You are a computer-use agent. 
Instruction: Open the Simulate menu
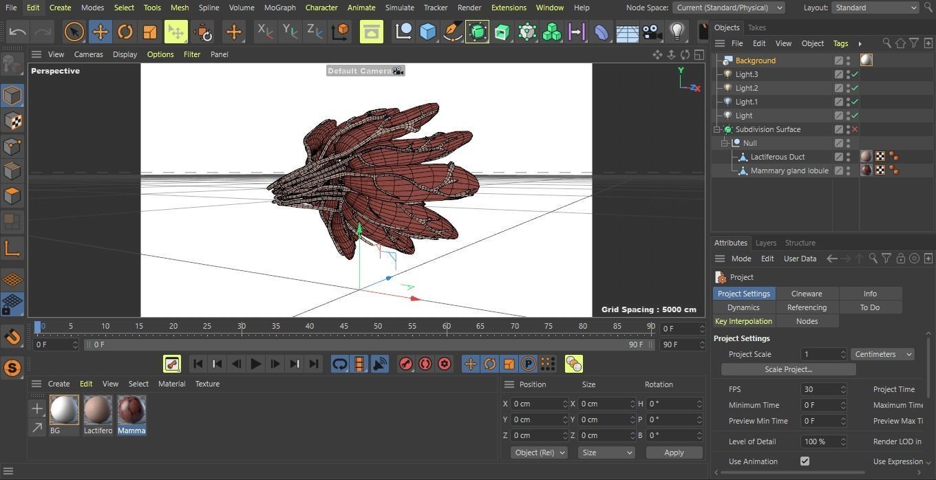(400, 8)
